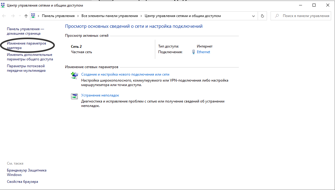
Task: Click the network icon in address bar
Action: pyautogui.click(x=34, y=16)
